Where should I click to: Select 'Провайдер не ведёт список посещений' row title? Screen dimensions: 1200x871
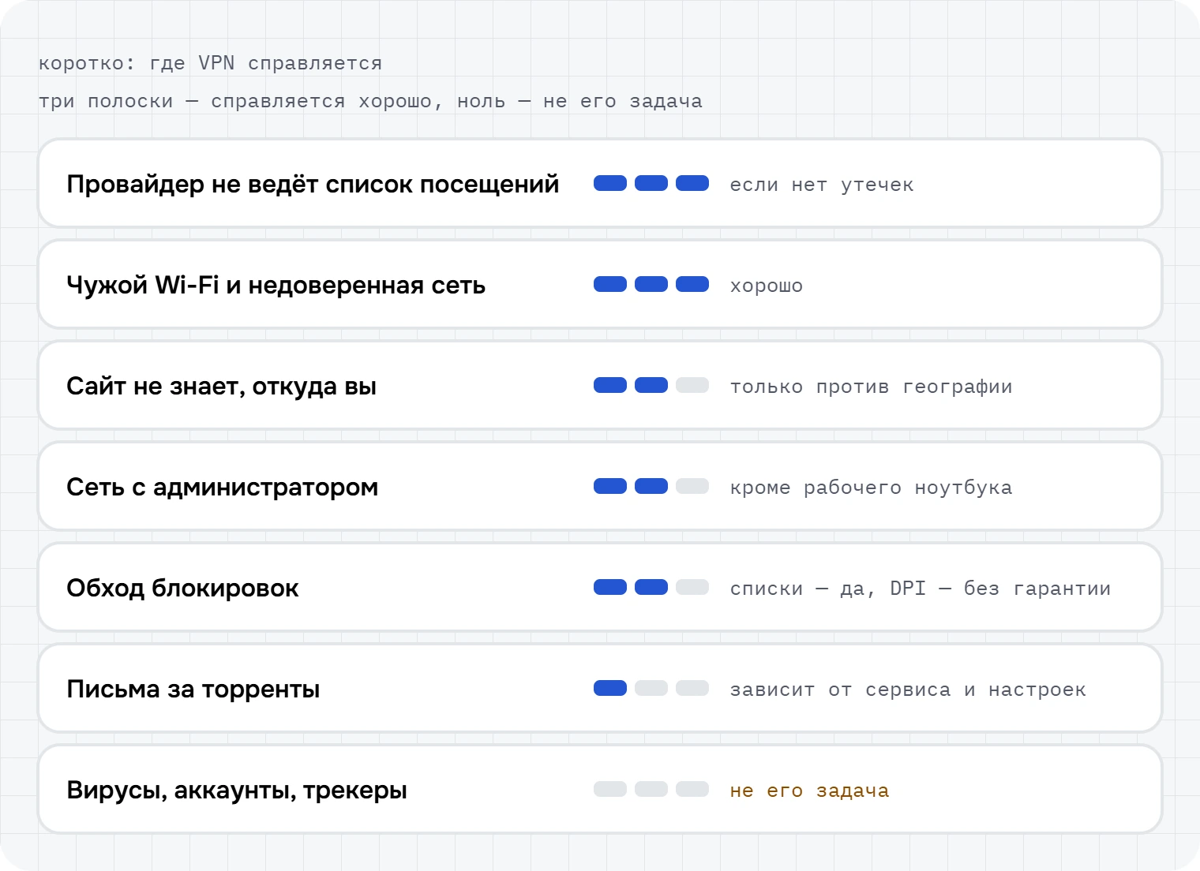pos(313,184)
